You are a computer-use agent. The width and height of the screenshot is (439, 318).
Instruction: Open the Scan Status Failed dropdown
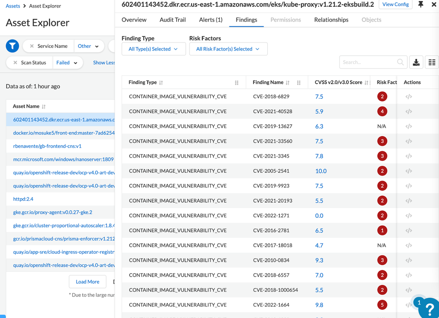67,63
